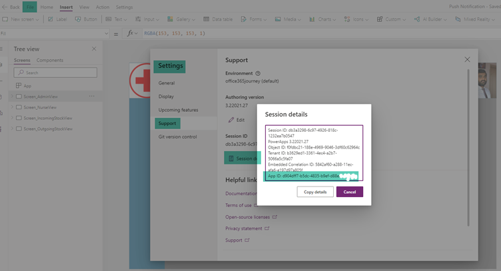The image size is (501, 271).
Task: Click into the RGBA formula bar
Action: coord(321,33)
